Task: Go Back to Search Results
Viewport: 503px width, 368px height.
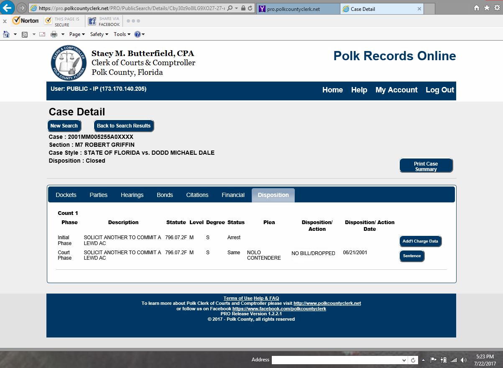Action: (x=124, y=126)
